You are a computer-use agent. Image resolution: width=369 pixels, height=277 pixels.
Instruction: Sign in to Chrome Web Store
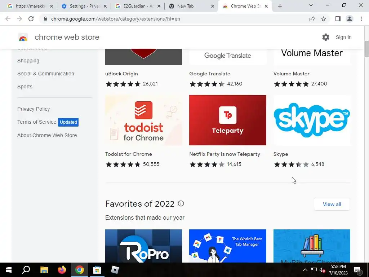pyautogui.click(x=343, y=37)
